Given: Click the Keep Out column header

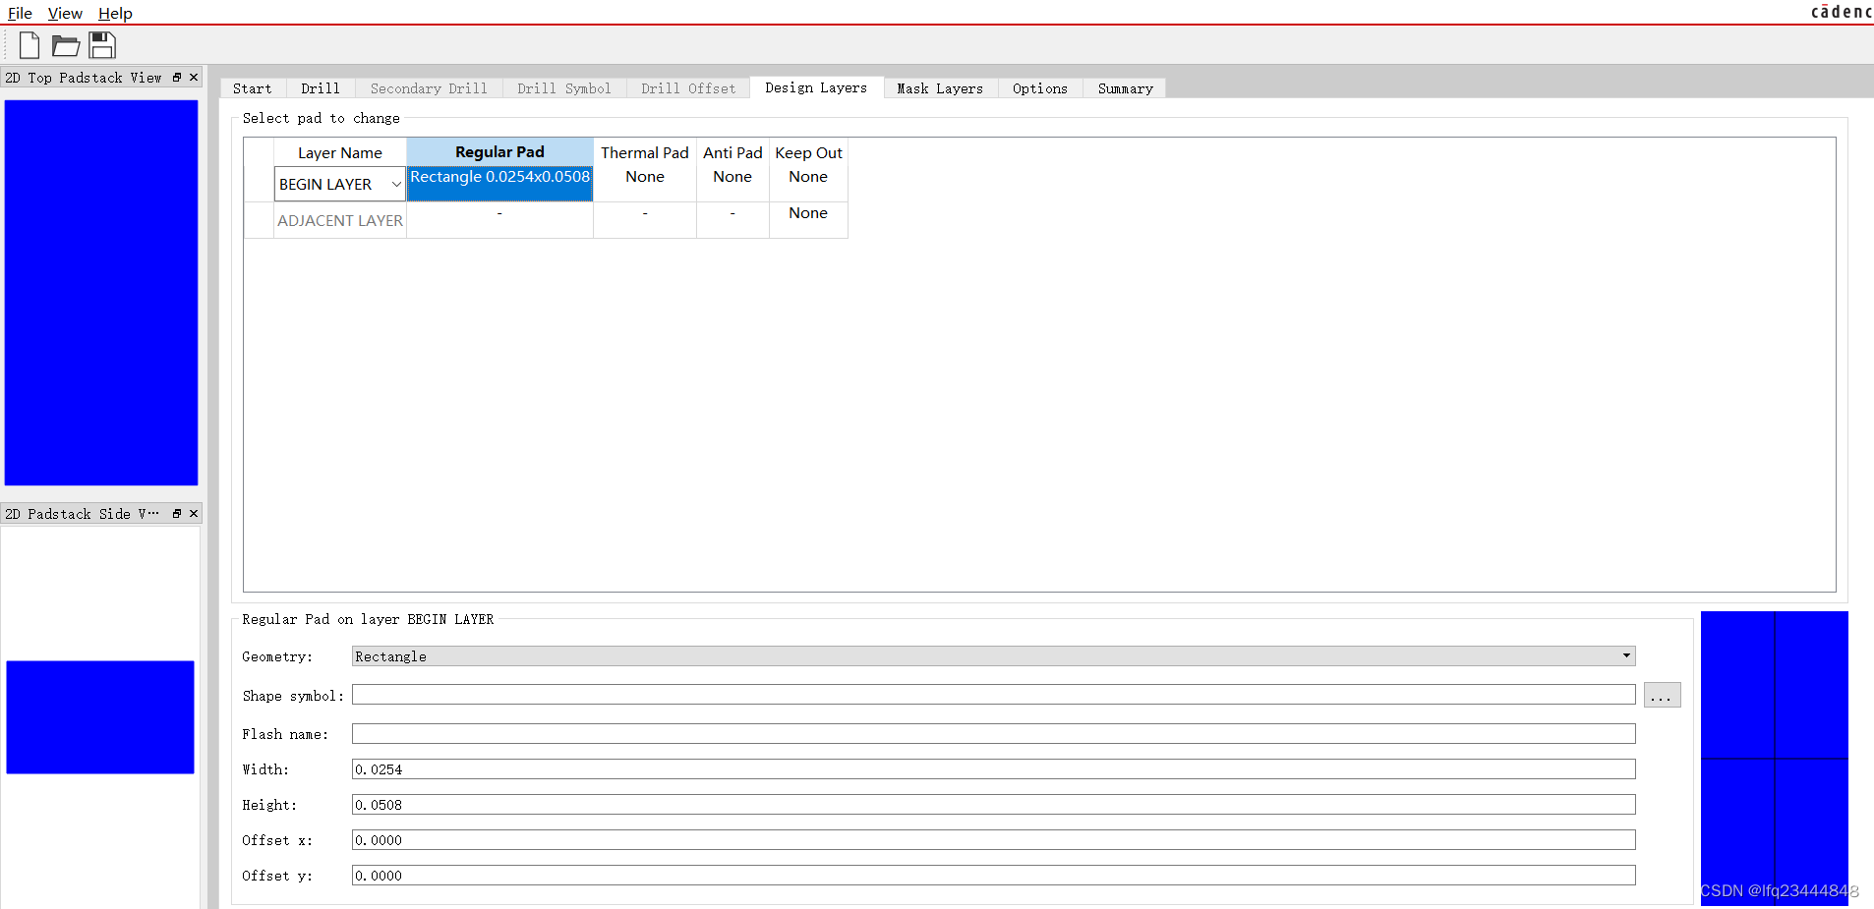Looking at the screenshot, I should (x=808, y=152).
